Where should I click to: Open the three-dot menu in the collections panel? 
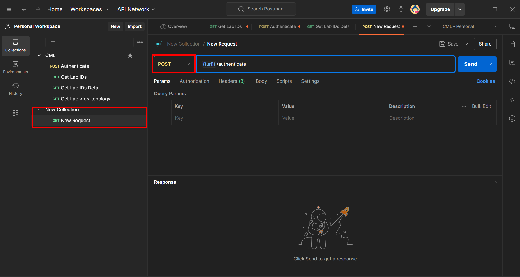140,42
